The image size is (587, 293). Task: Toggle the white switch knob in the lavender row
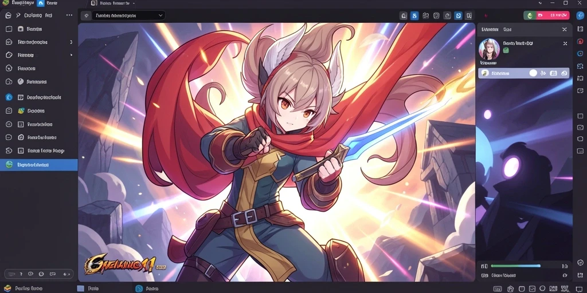tap(533, 73)
